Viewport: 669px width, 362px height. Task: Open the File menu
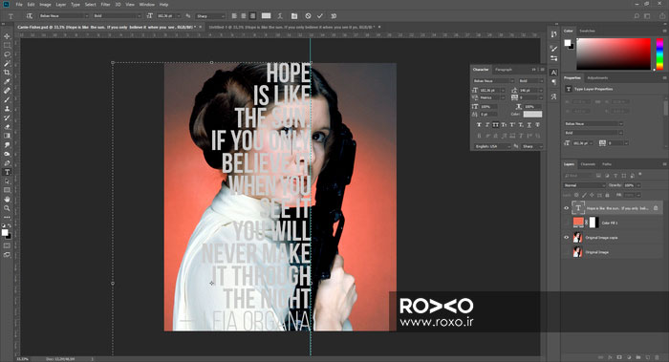point(19,4)
